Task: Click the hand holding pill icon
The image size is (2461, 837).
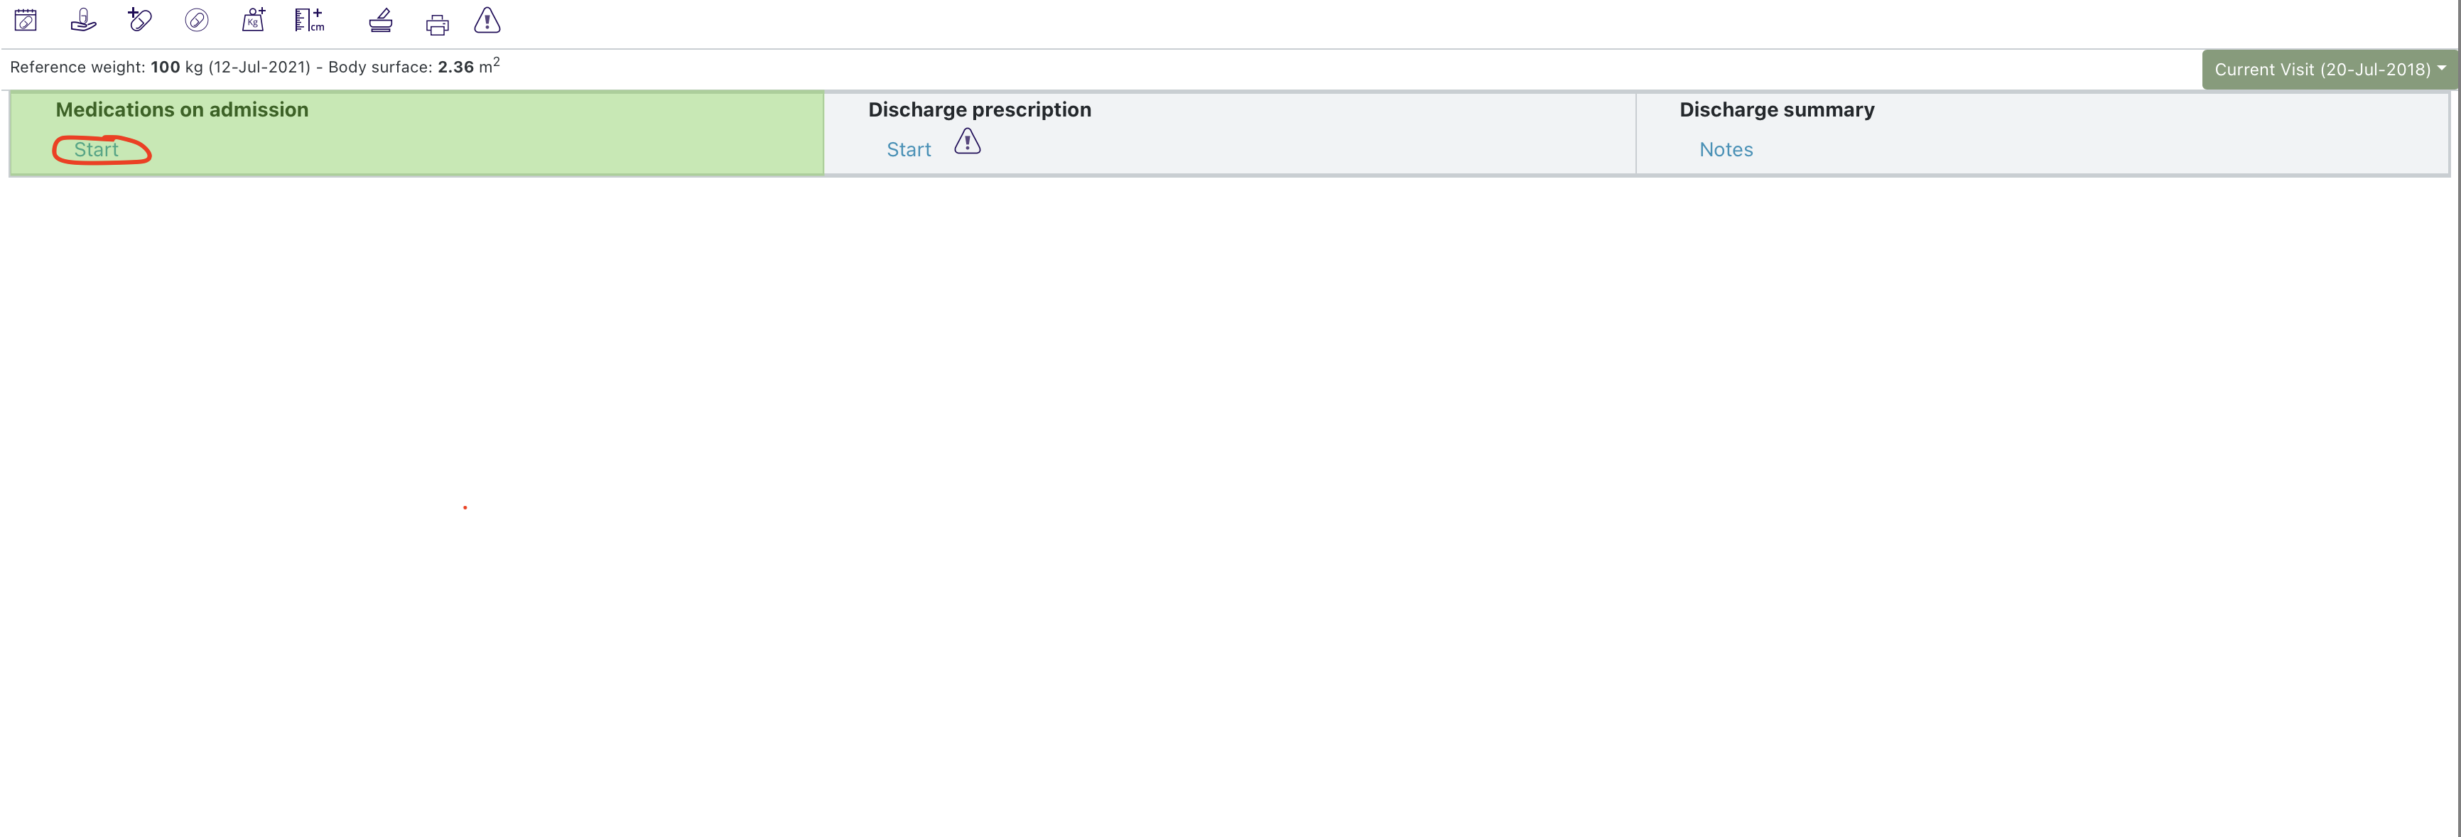Action: pyautogui.click(x=83, y=20)
